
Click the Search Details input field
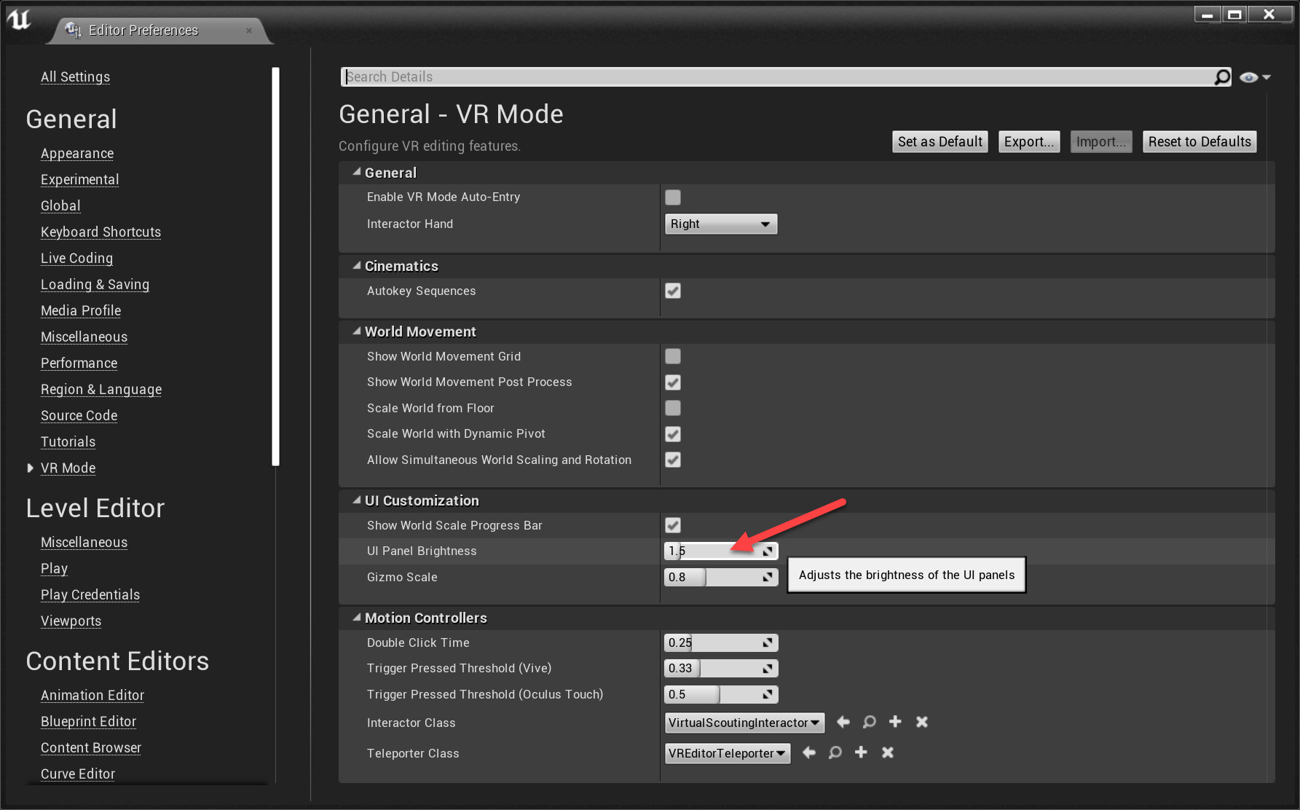(778, 77)
